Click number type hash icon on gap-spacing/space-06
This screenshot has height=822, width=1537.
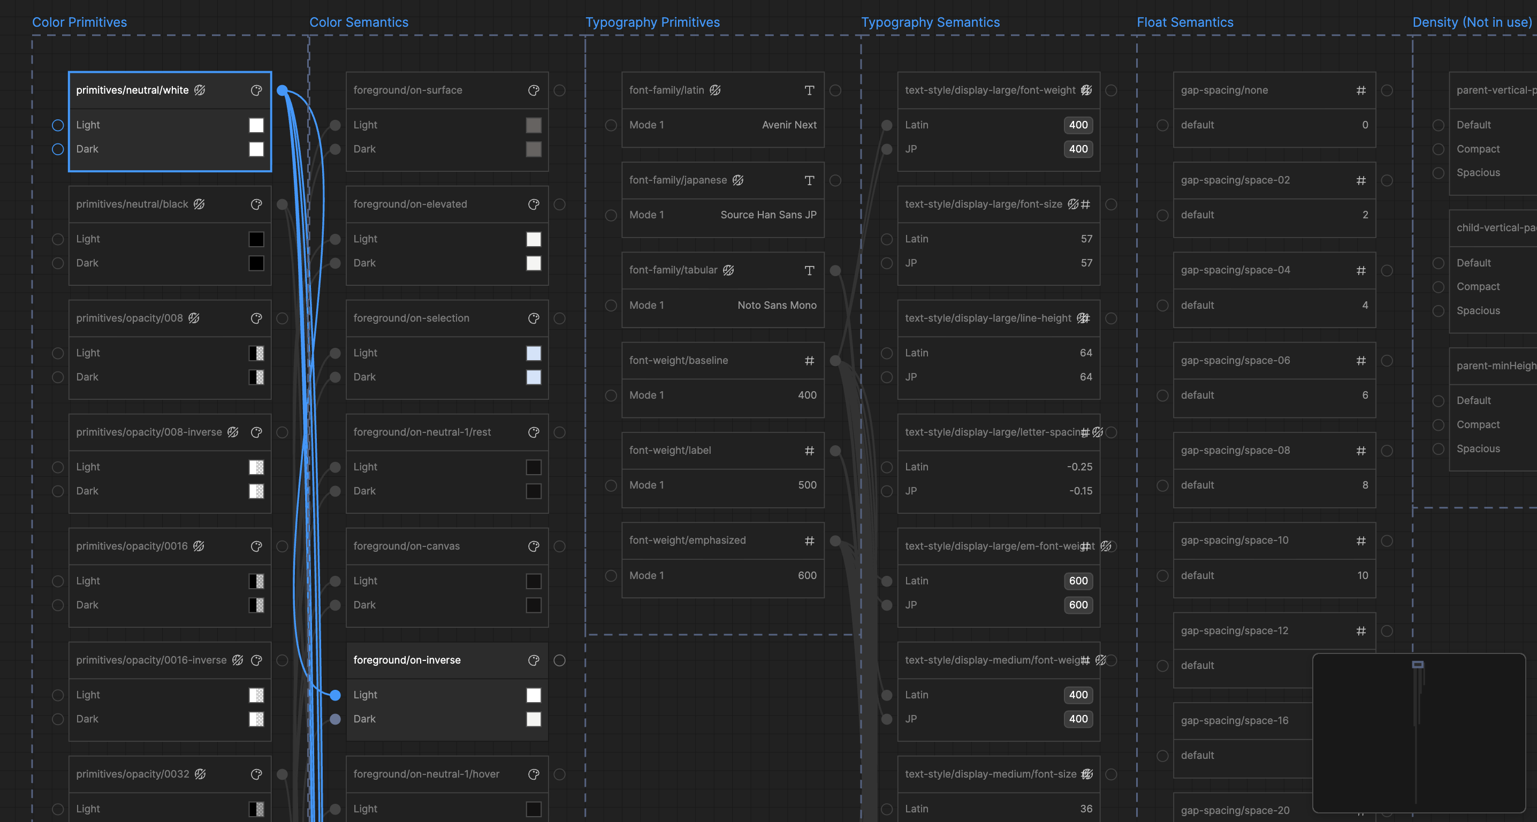(x=1361, y=360)
